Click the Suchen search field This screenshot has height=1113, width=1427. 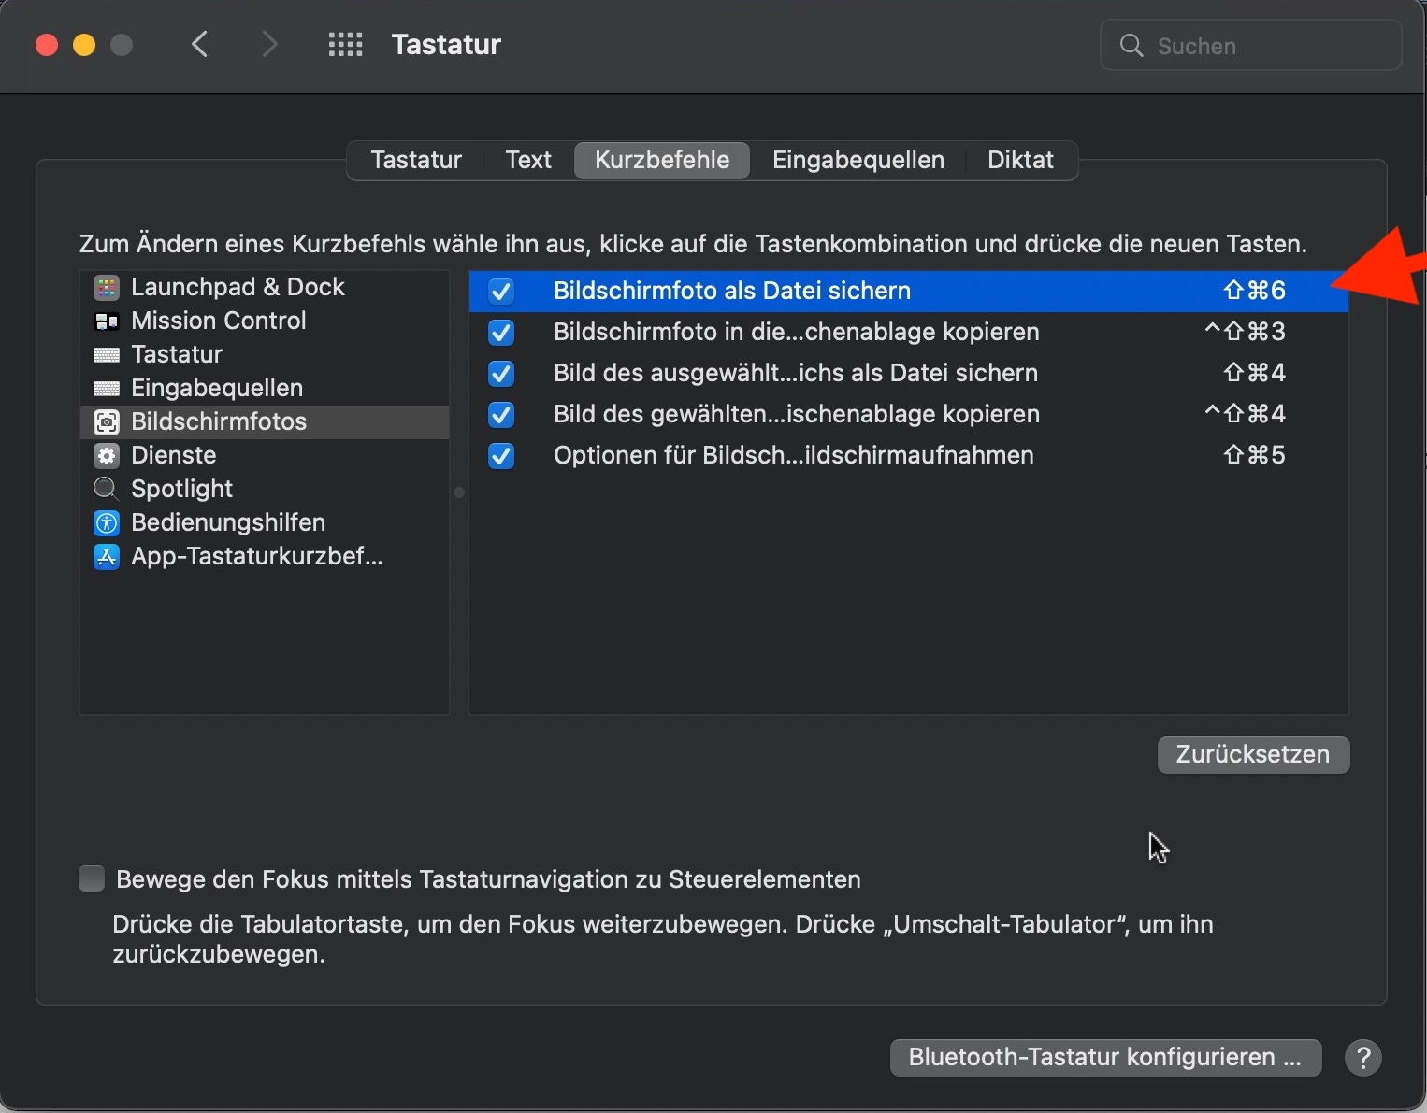1262,46
